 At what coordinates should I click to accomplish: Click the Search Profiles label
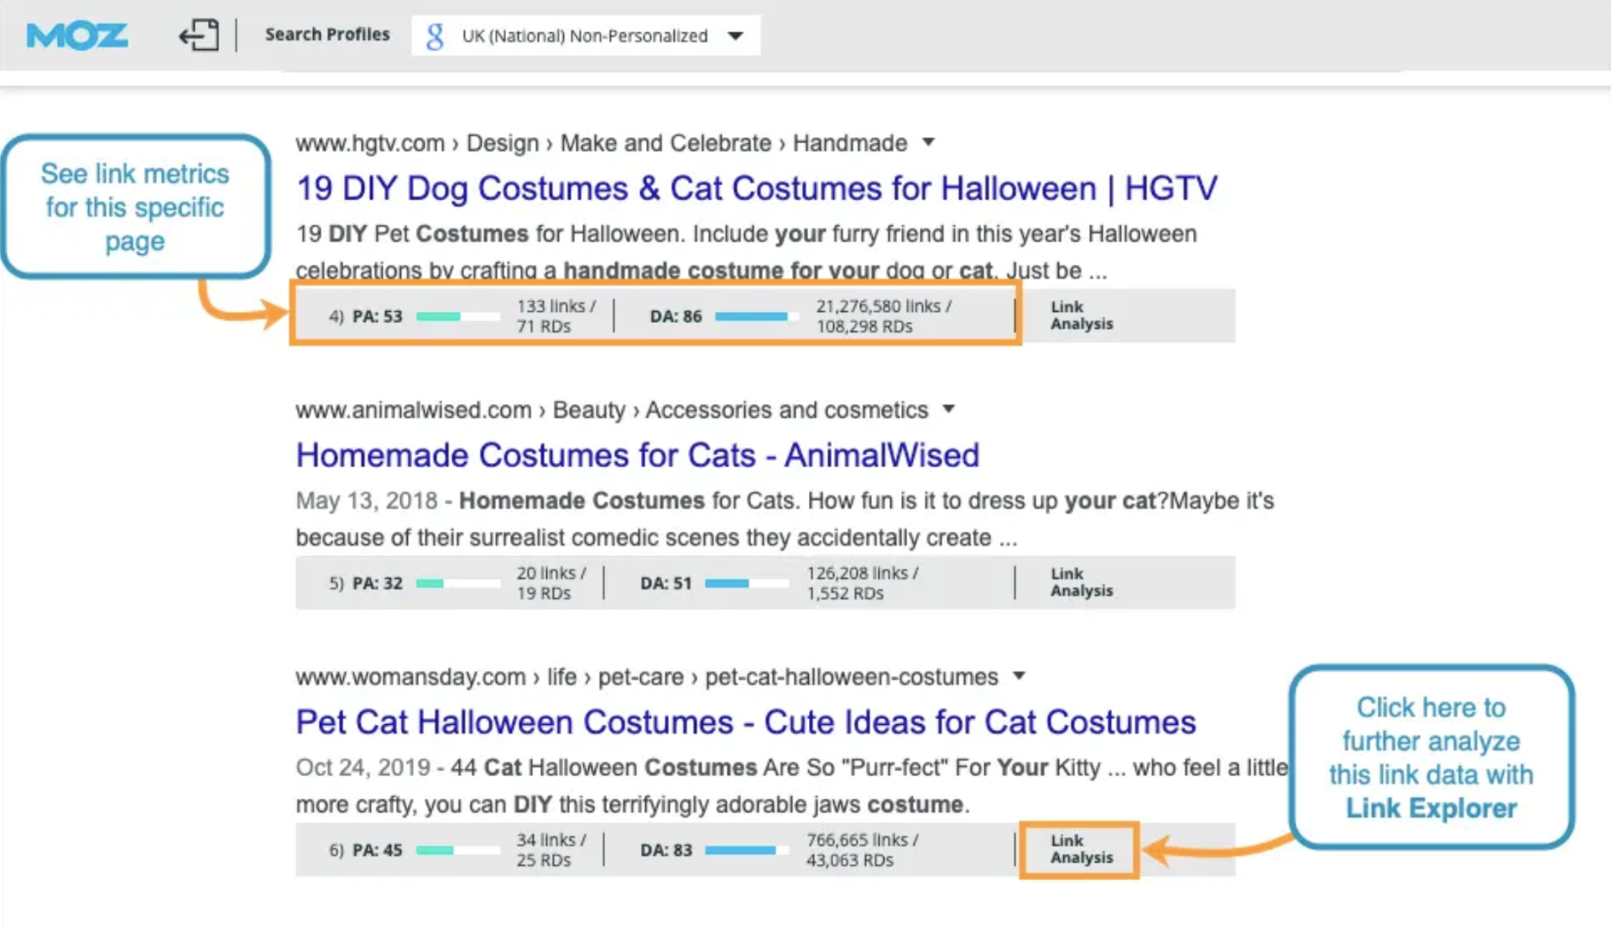pyautogui.click(x=327, y=35)
